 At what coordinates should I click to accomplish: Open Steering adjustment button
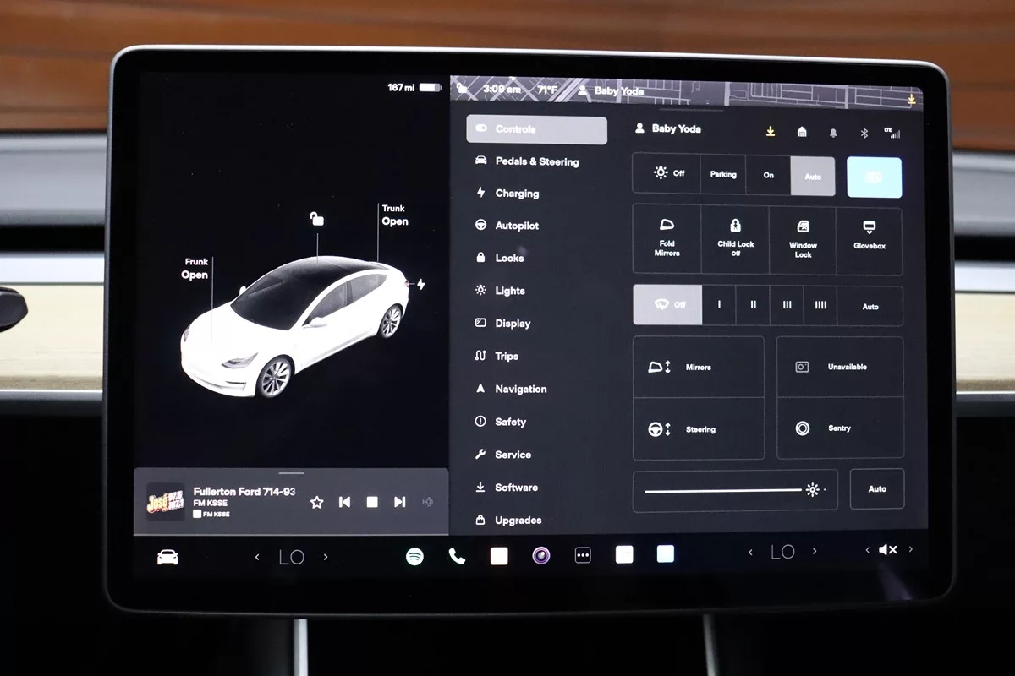(x=698, y=429)
